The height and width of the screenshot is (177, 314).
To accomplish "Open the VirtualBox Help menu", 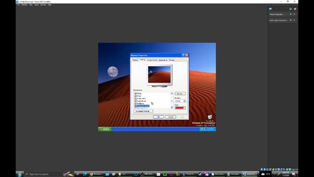I will 49,4.
